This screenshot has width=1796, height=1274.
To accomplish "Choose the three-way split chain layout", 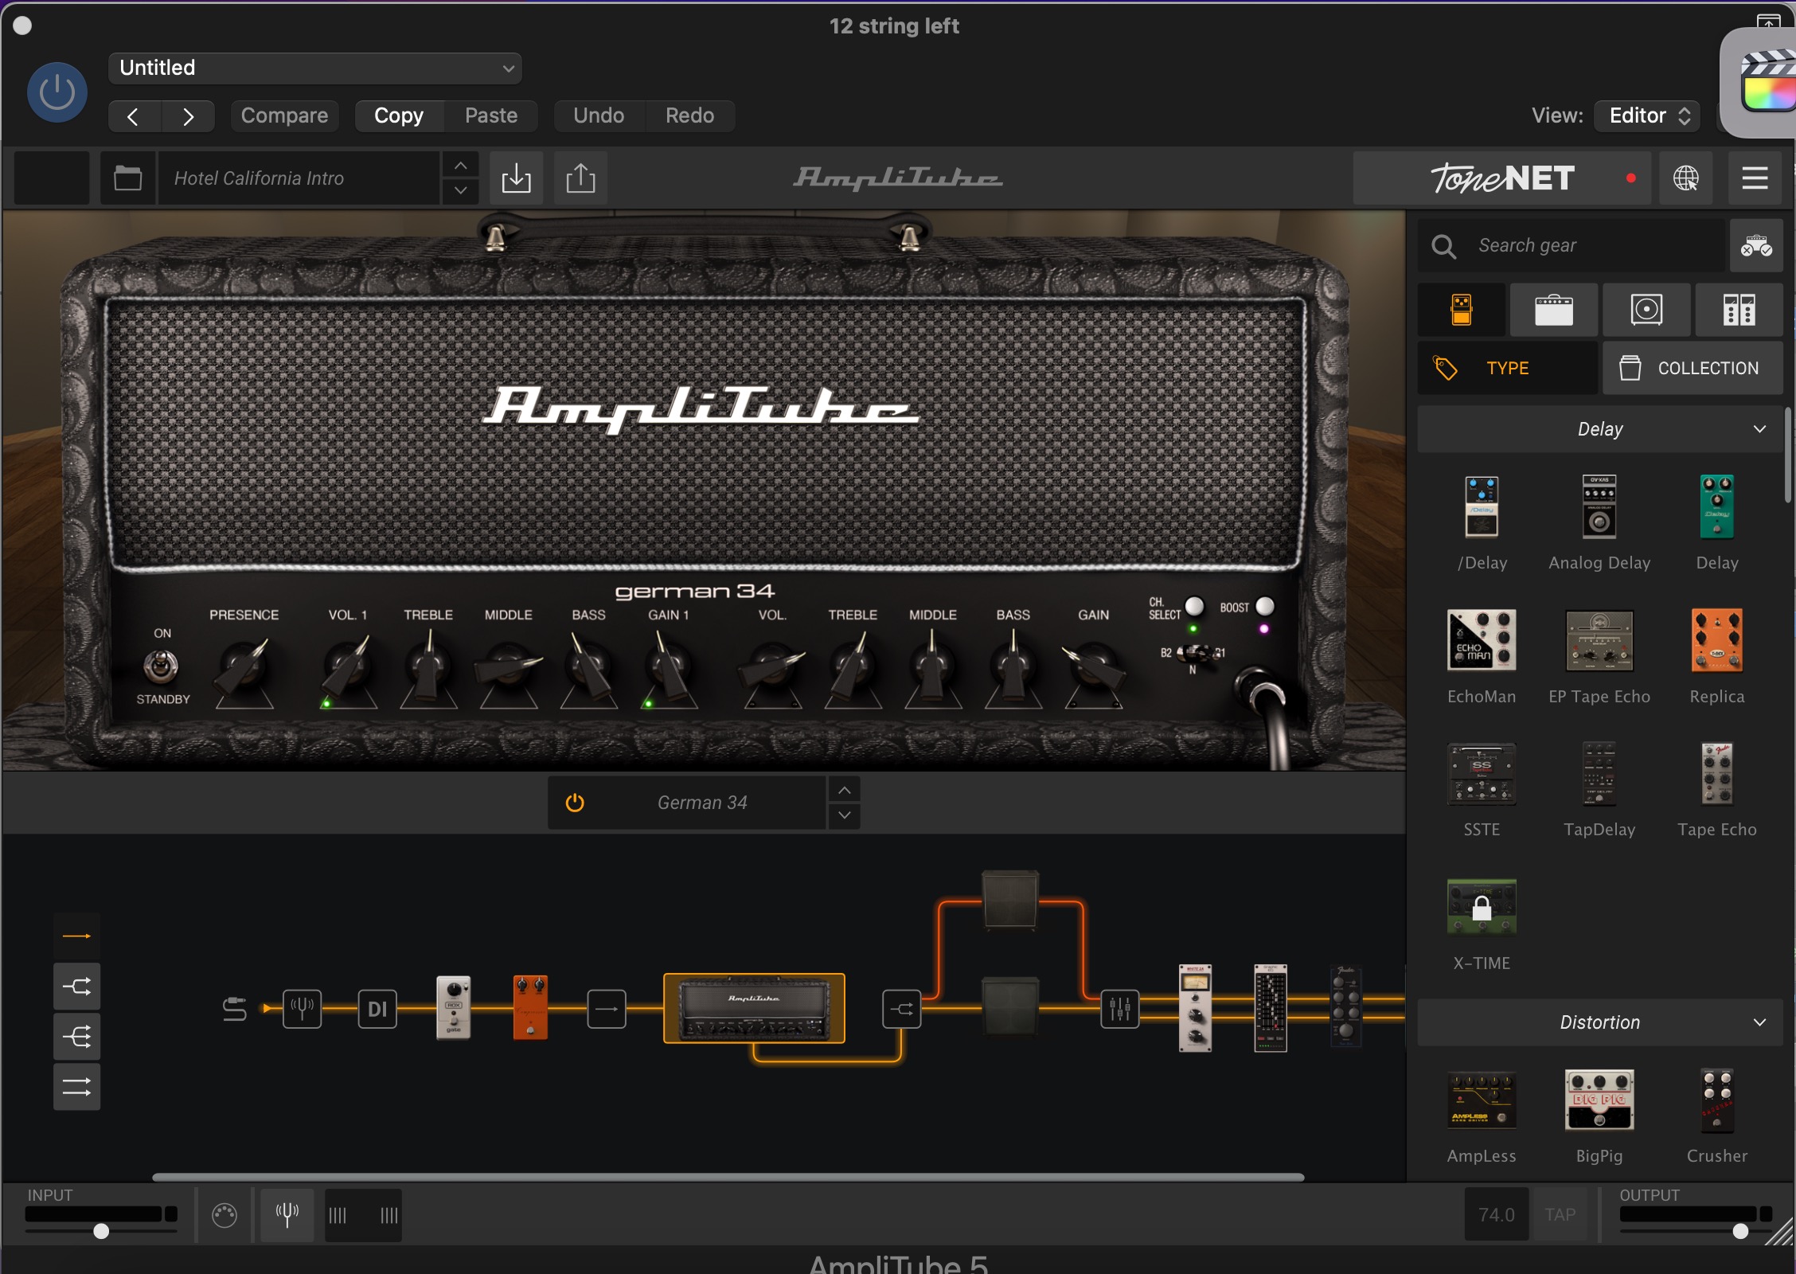I will tap(76, 1037).
